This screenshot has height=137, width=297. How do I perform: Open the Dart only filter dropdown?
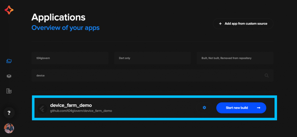153,58
